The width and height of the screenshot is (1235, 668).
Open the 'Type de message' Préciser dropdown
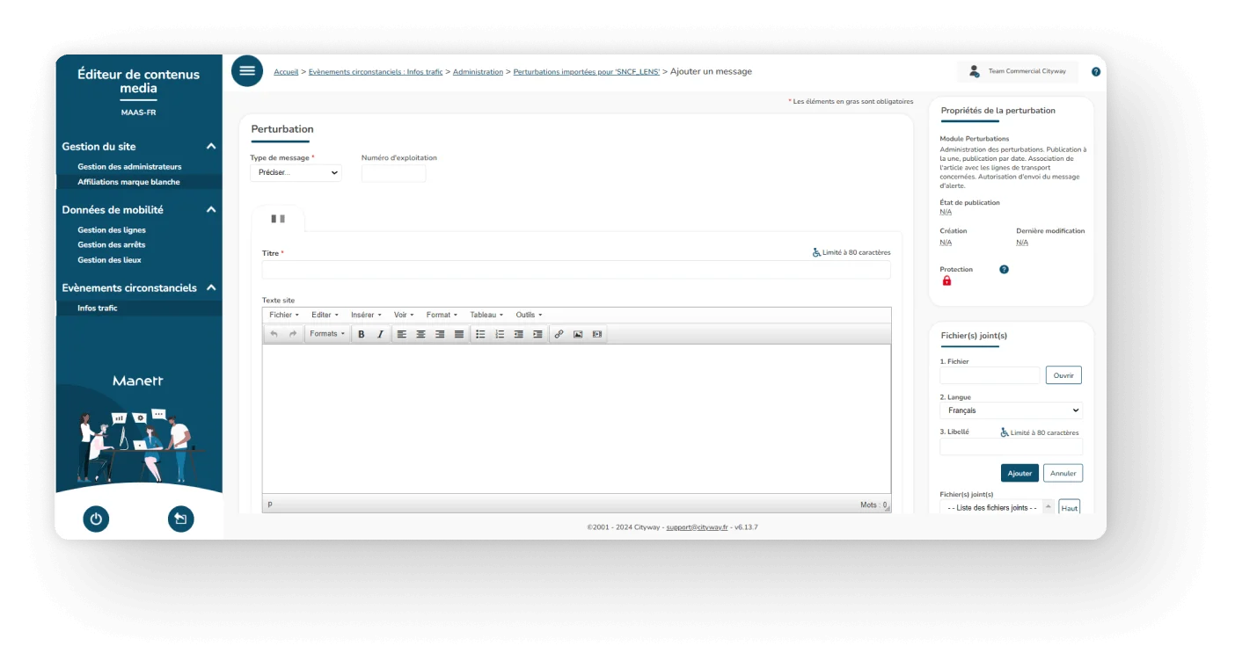296,172
